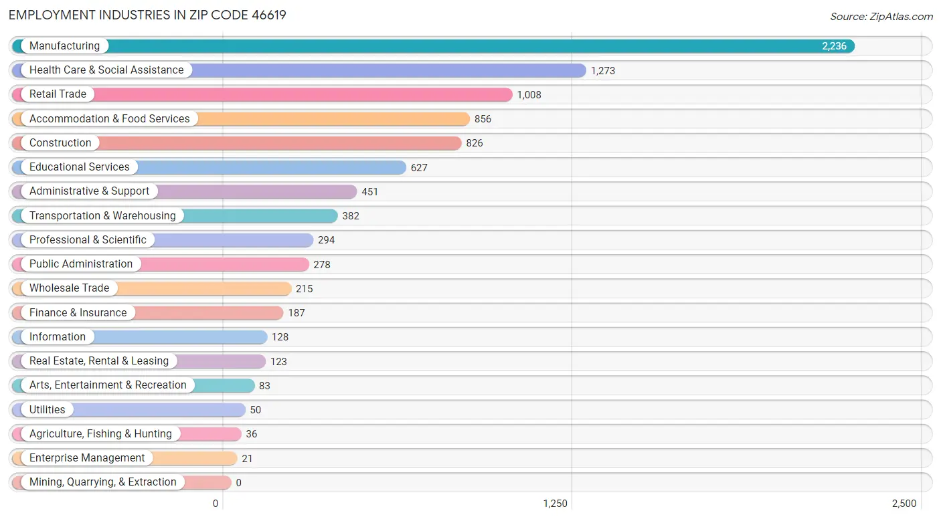The width and height of the screenshot is (941, 519).
Task: Click the 0 value beside Mining bar
Action: tap(238, 483)
